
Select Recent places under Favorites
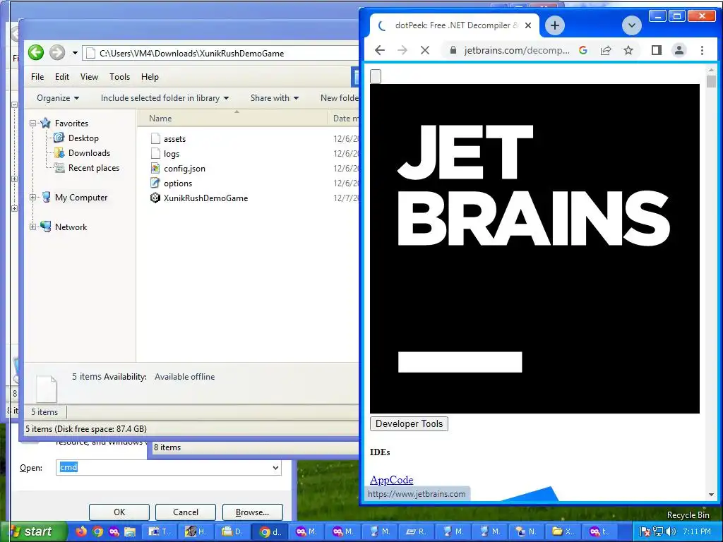click(x=94, y=168)
